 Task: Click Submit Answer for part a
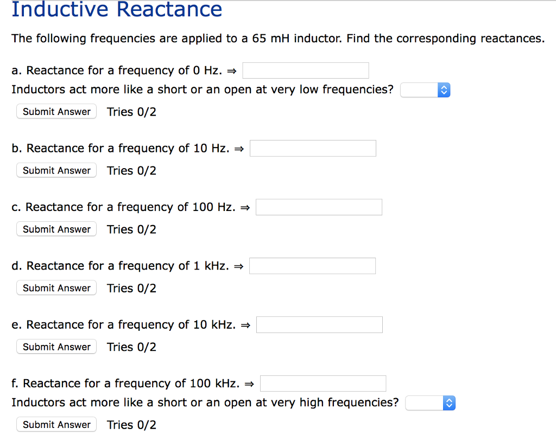(x=56, y=111)
